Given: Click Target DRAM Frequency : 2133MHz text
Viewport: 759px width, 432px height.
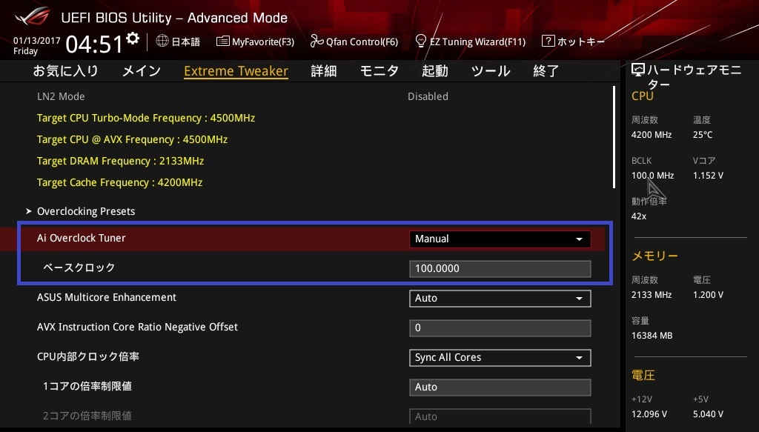Looking at the screenshot, I should [120, 161].
